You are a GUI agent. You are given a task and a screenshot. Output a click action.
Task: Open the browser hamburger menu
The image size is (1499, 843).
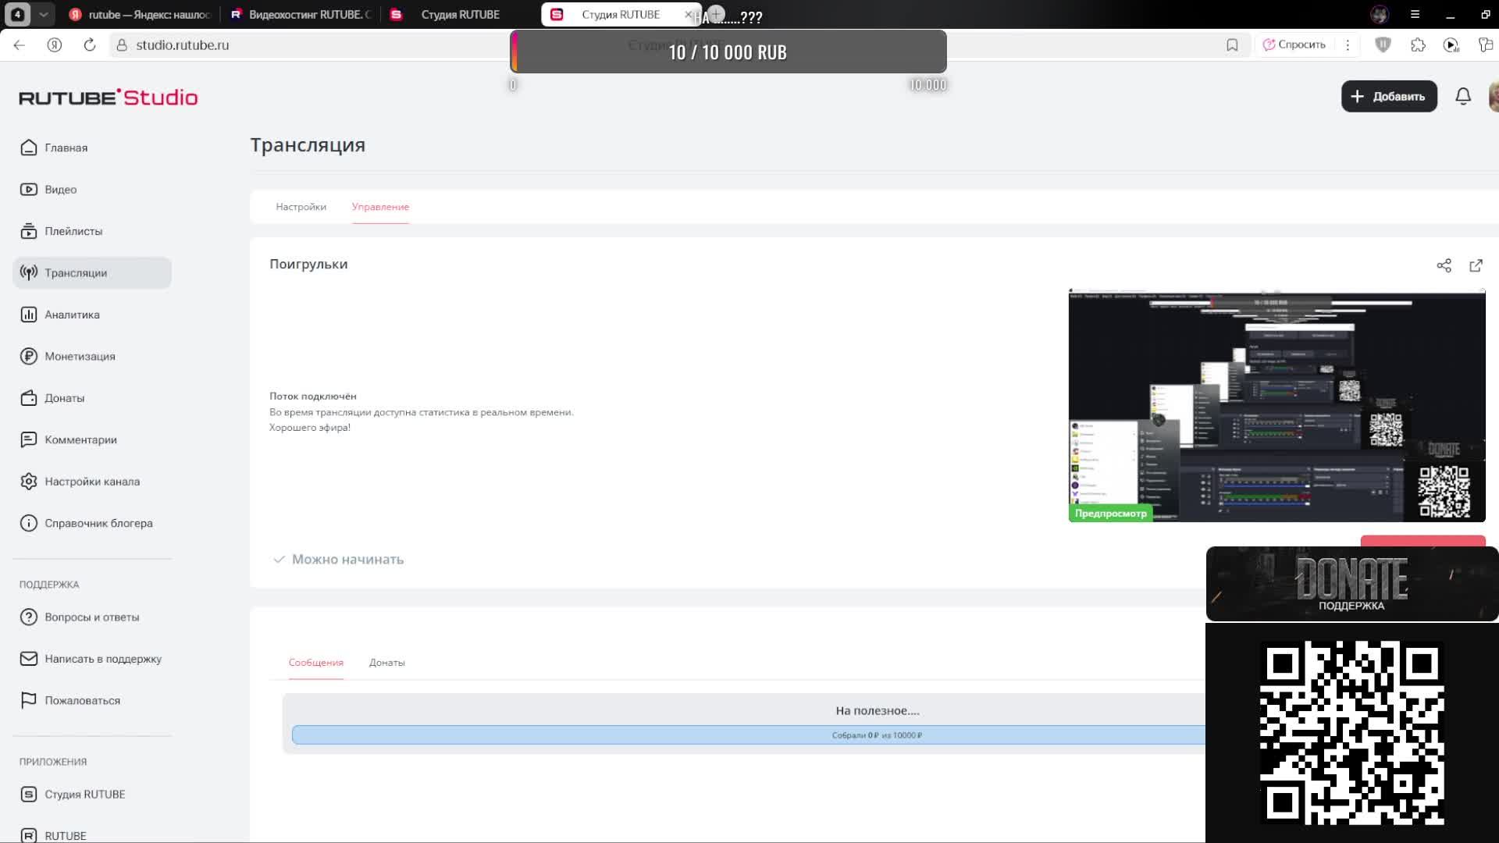[x=1415, y=14]
